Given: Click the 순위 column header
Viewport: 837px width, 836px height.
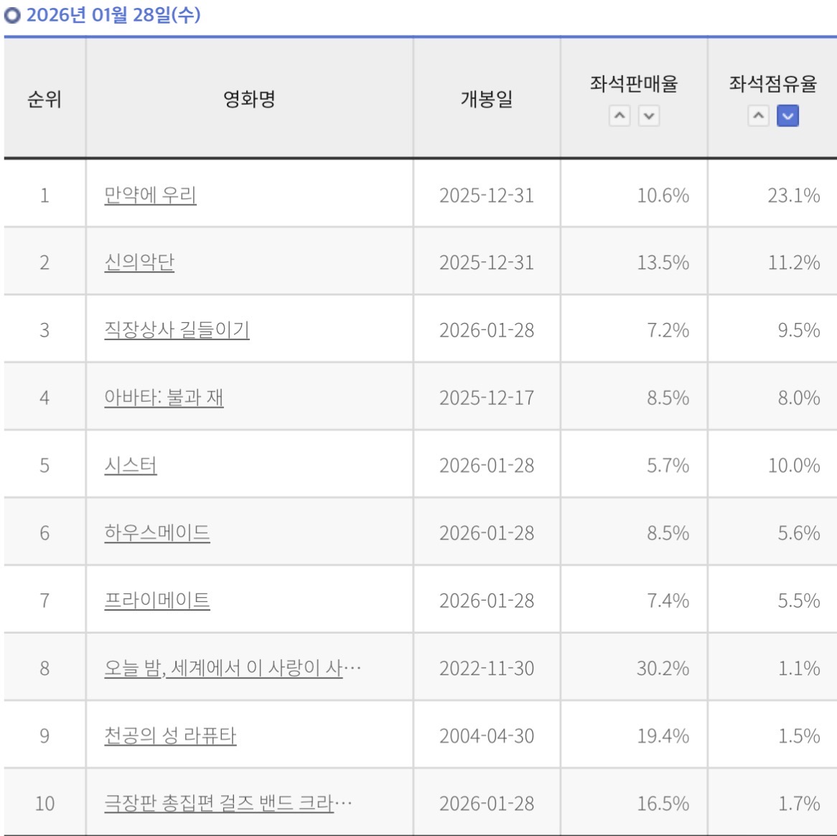Looking at the screenshot, I should [x=45, y=99].
